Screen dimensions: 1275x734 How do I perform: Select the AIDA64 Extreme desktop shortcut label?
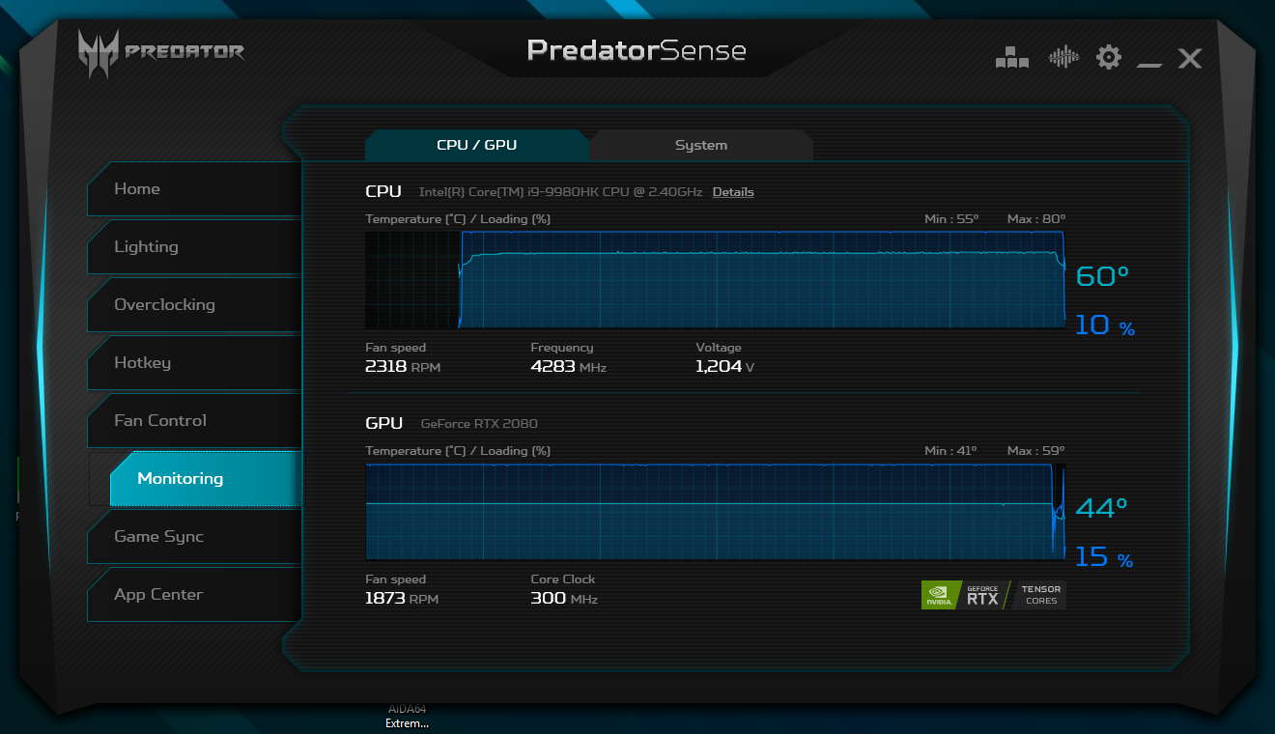(407, 716)
